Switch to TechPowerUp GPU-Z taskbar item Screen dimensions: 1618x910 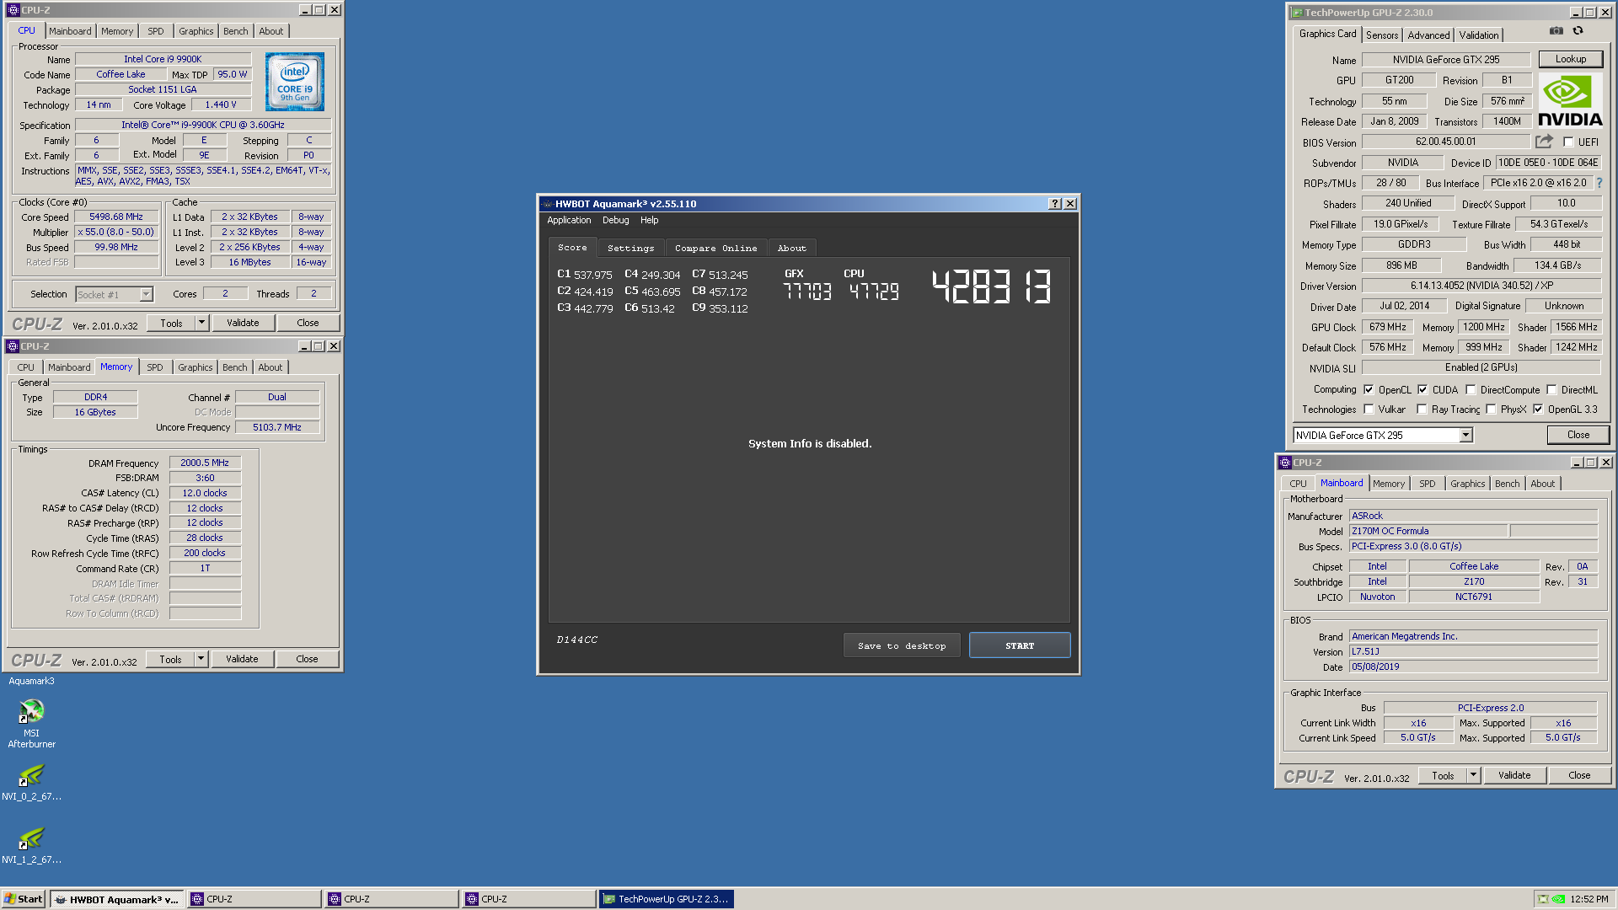click(667, 899)
